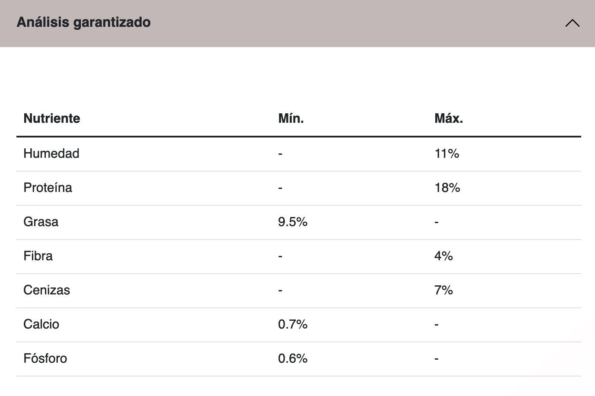Click the Grasa row label
595x396 pixels.
click(41, 222)
